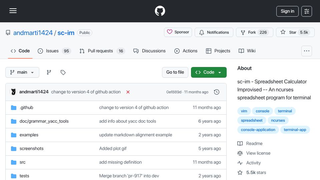
Task: Open 'Added plot gif' commit message
Action: click(x=113, y=149)
